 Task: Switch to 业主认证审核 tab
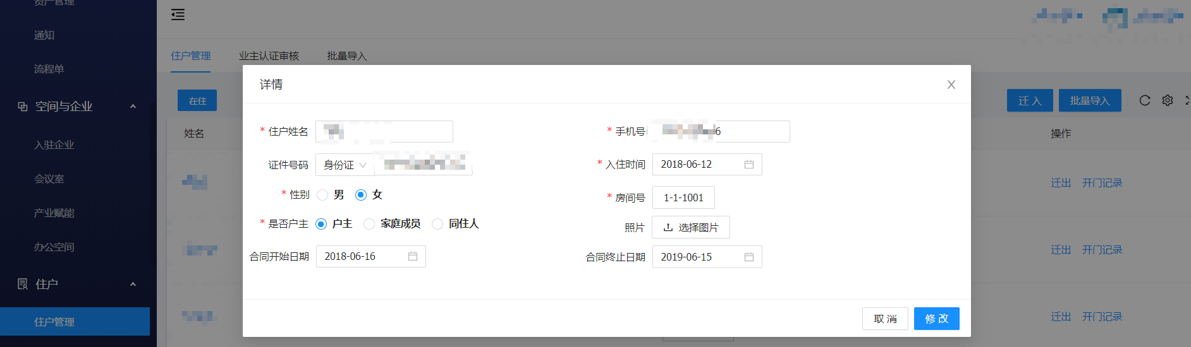(x=269, y=56)
